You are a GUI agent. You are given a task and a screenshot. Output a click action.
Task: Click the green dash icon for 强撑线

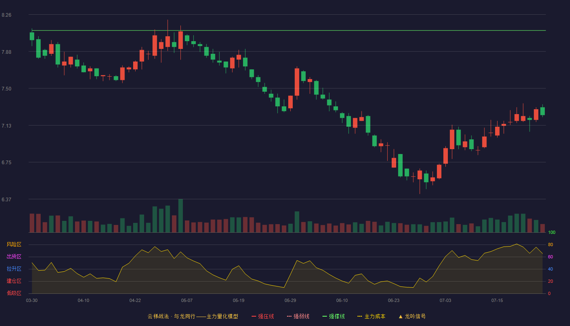click(x=324, y=316)
